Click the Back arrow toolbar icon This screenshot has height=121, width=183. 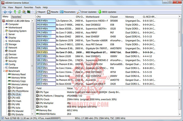click(x=5, y=12)
